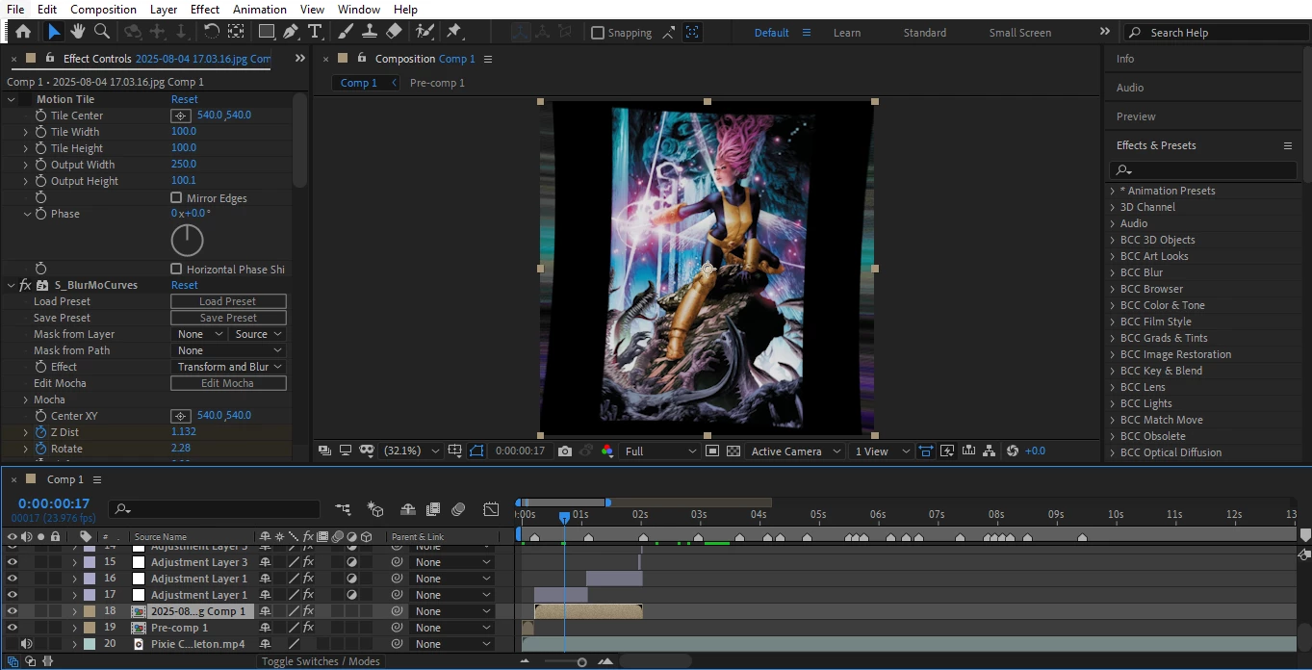Screen dimensions: 1312x670
Task: Open Effect dropdown Transform and Blur
Action: pos(229,367)
